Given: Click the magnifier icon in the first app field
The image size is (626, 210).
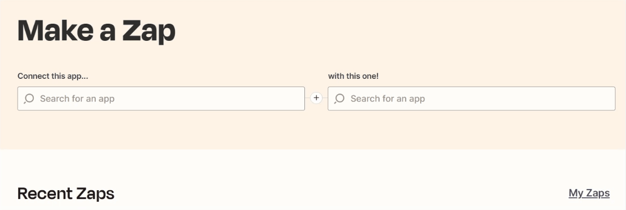Looking at the screenshot, I should [29, 99].
